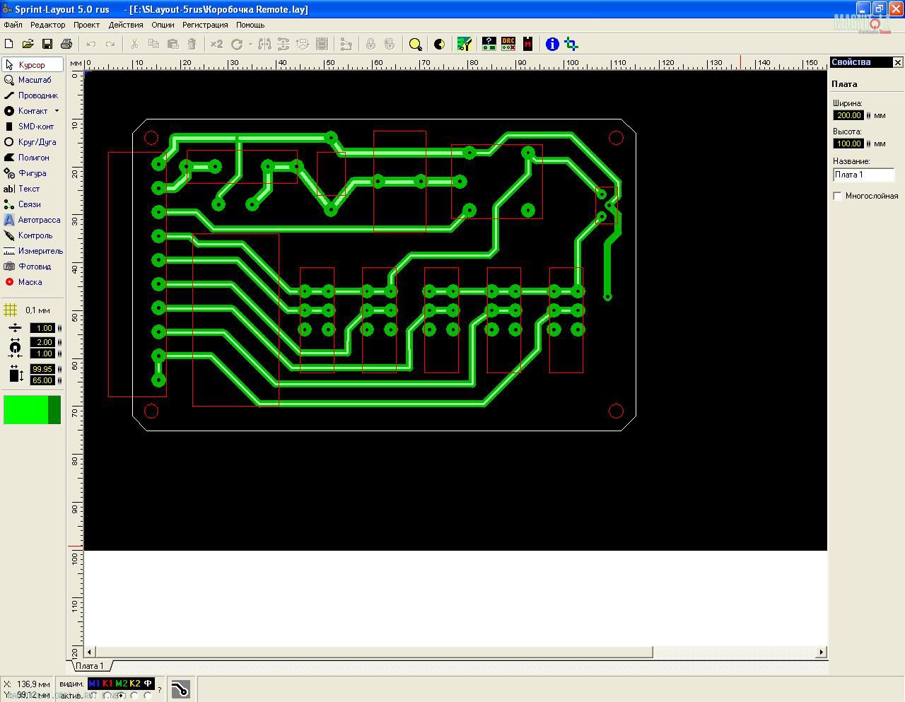Screen dimensions: 905x702
Task: Switch to the Плата 1 board tab
Action: click(90, 666)
